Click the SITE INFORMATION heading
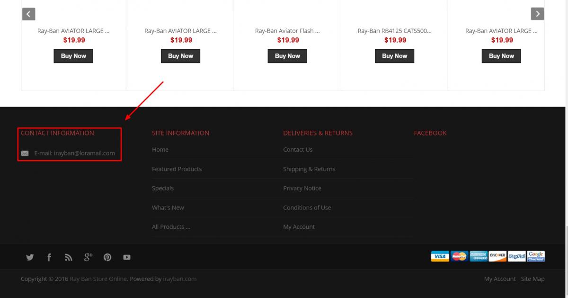The width and height of the screenshot is (568, 298). [180, 133]
